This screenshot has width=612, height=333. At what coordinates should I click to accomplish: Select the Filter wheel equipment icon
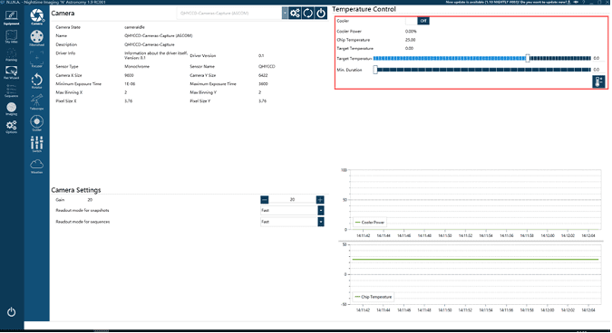(x=36, y=38)
